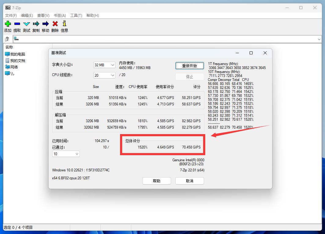Click the Help (帮助) button in benchmark dialog

[x=156, y=181]
